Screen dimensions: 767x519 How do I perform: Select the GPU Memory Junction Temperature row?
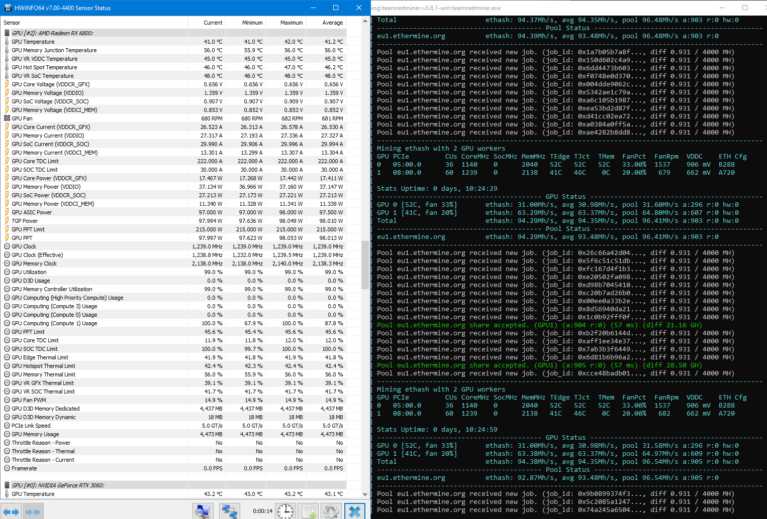[x=173, y=50]
